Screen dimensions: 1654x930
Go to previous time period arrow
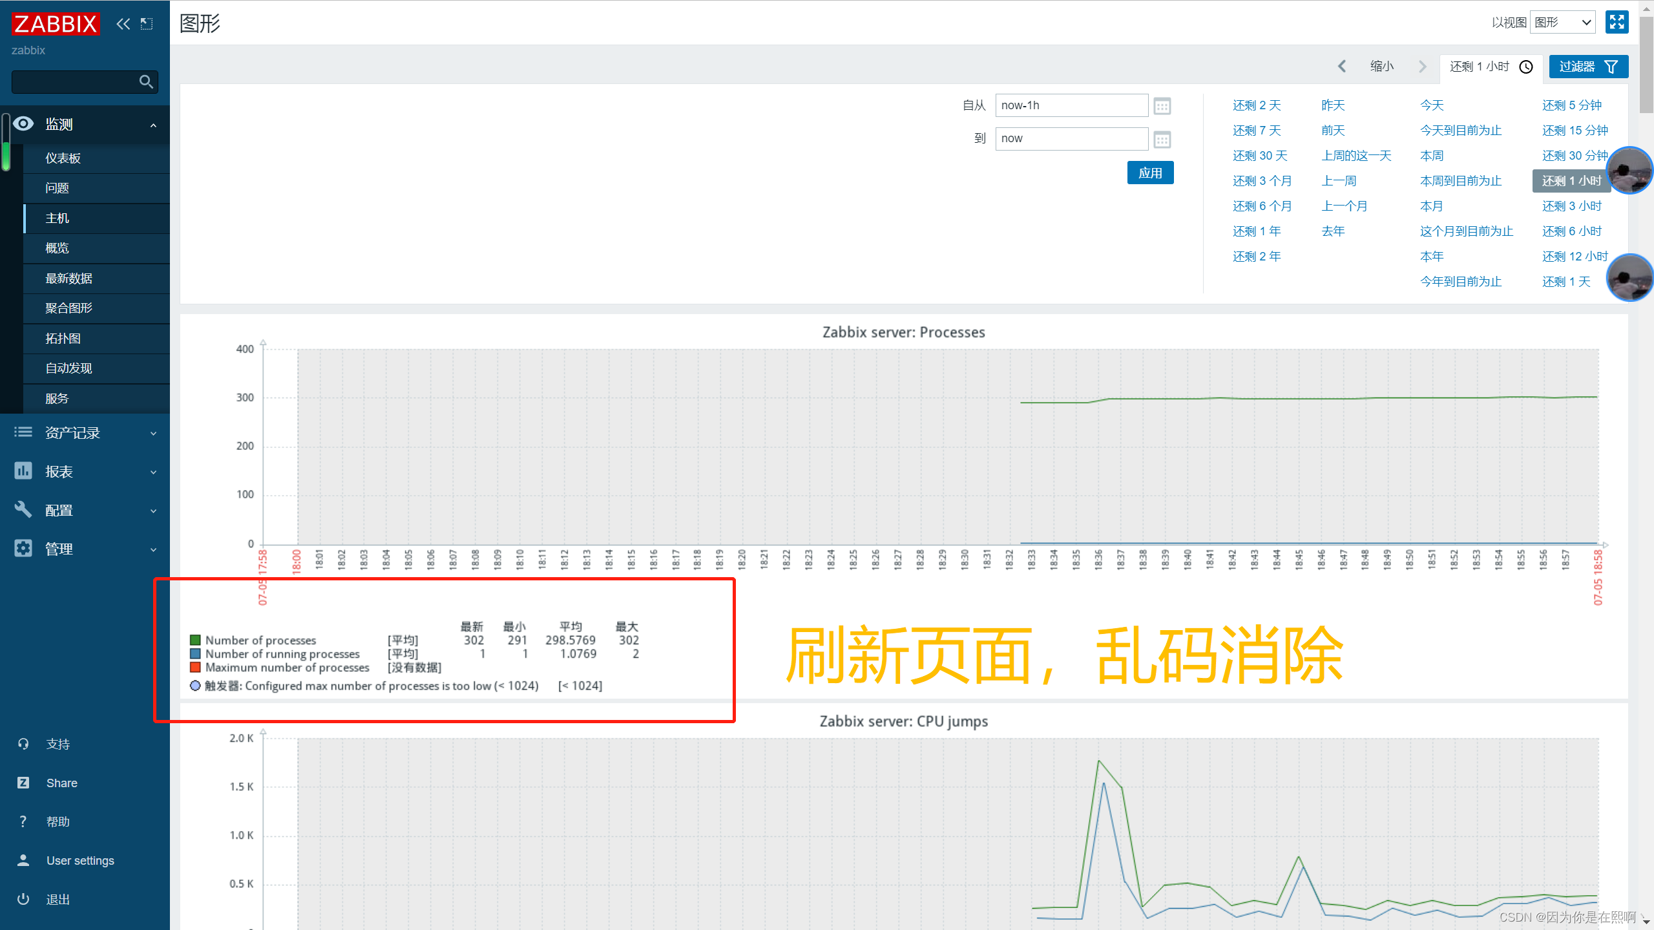click(1342, 66)
